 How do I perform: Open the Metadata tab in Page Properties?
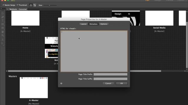pyautogui.click(x=93, y=24)
